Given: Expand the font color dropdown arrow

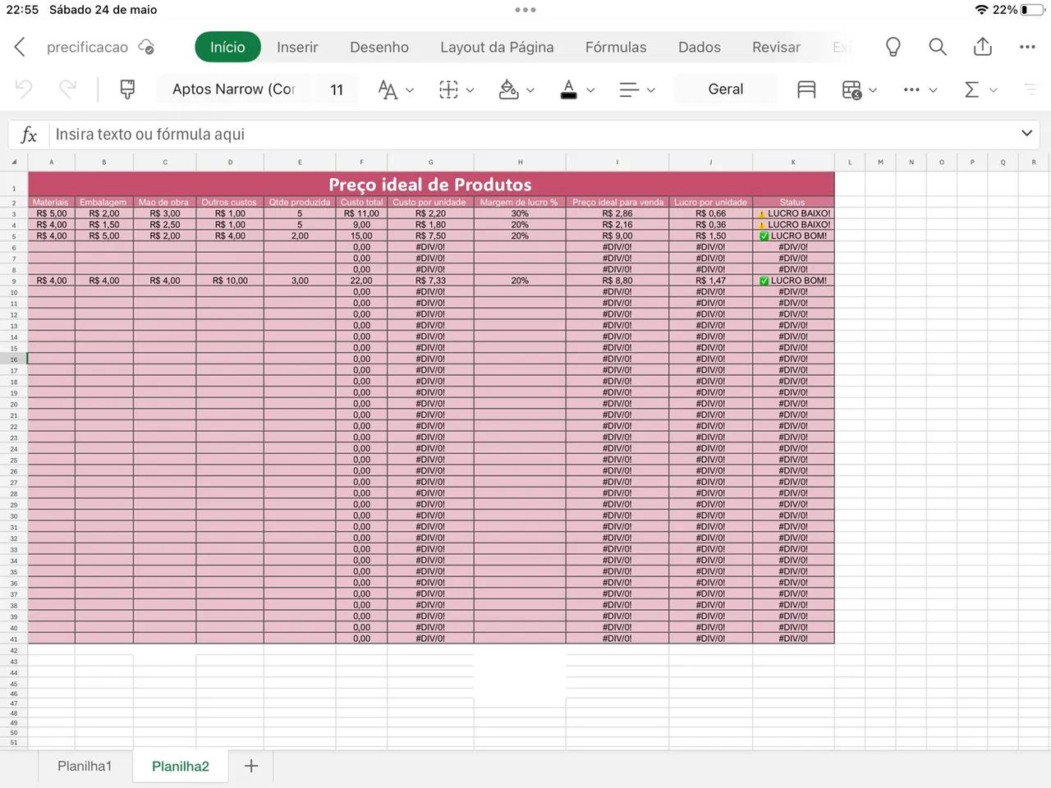Looking at the screenshot, I should 590,90.
